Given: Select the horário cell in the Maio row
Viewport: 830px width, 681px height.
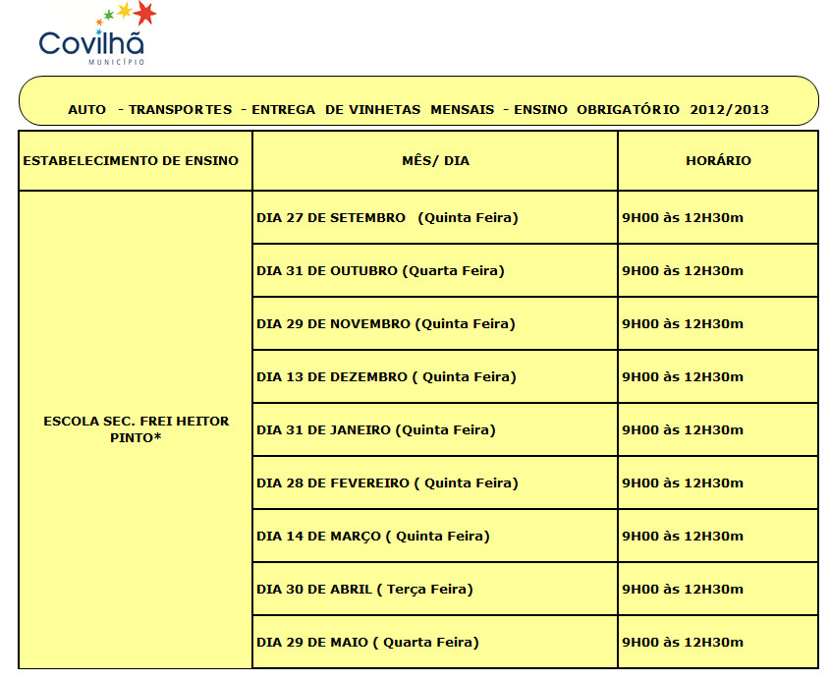Looking at the screenshot, I should 683,642.
